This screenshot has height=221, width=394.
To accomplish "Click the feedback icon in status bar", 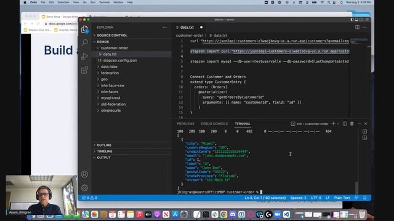I will pos(356,198).
